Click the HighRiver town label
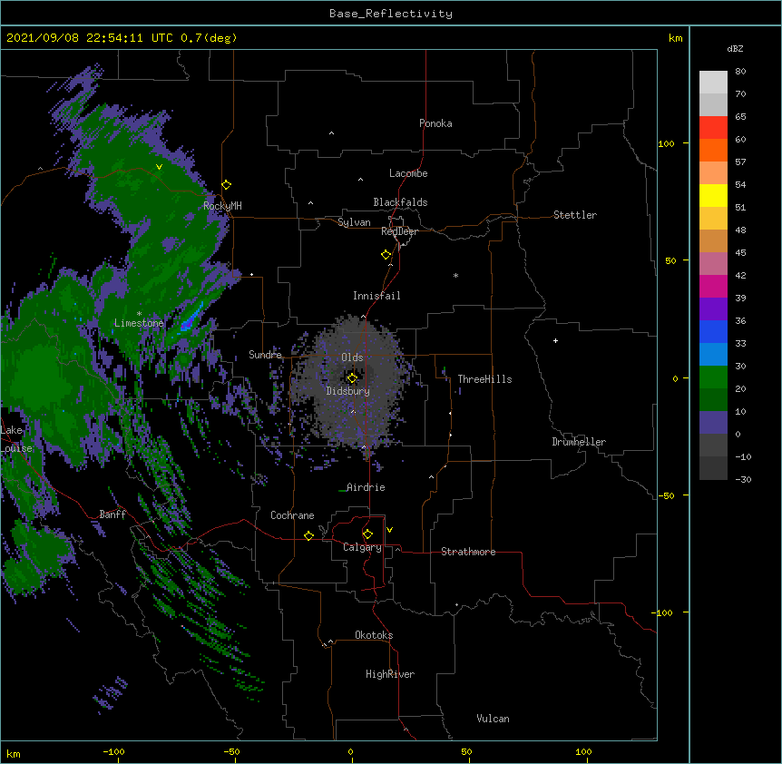 [x=390, y=674]
